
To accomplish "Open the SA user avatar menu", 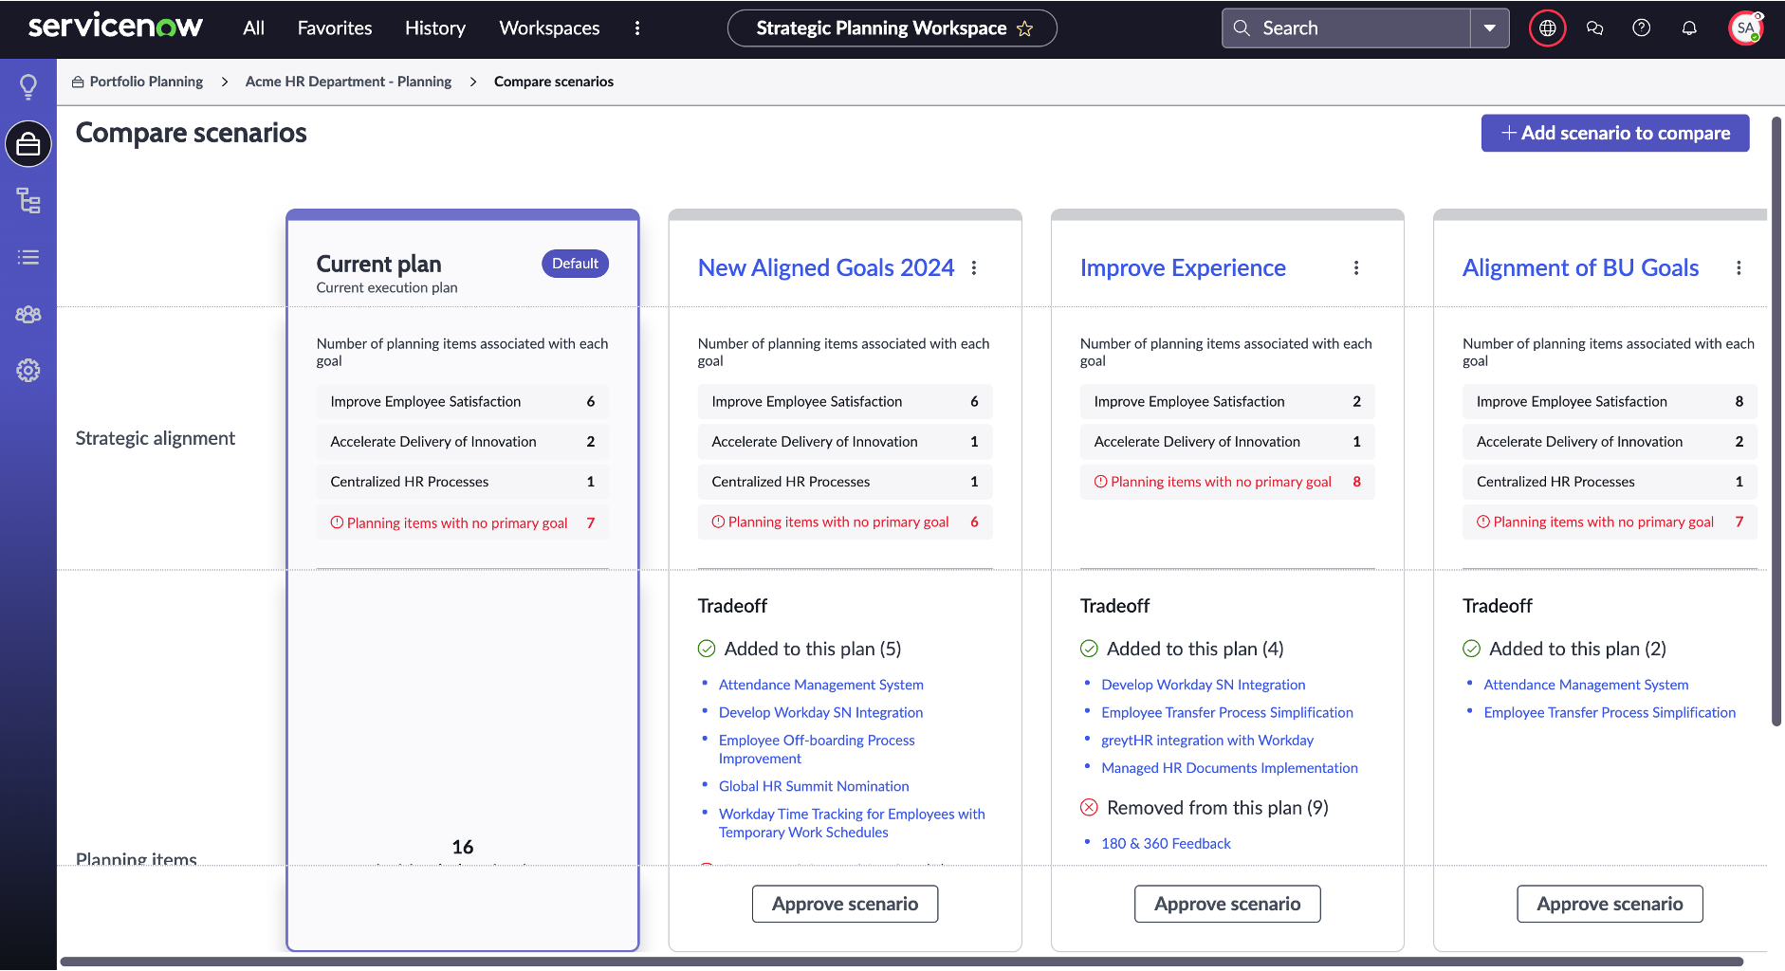I will (1745, 28).
